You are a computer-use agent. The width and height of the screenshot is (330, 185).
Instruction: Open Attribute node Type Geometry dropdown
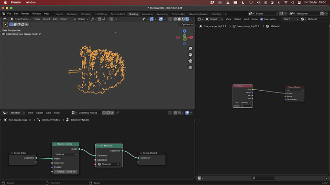[x=245, y=103]
